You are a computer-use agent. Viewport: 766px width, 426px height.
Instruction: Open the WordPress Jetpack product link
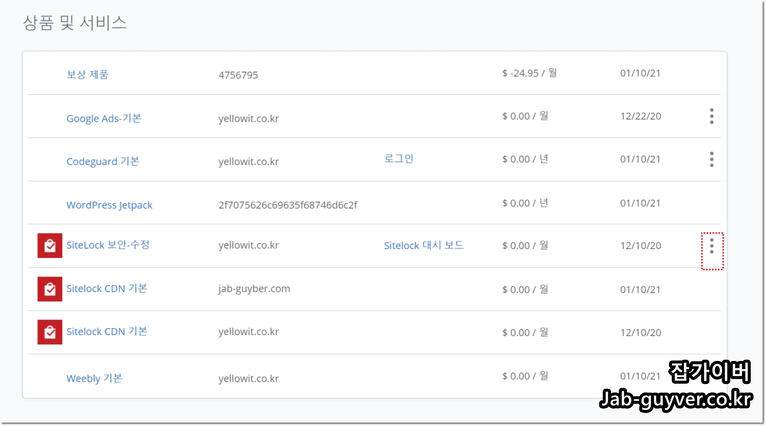tap(109, 205)
